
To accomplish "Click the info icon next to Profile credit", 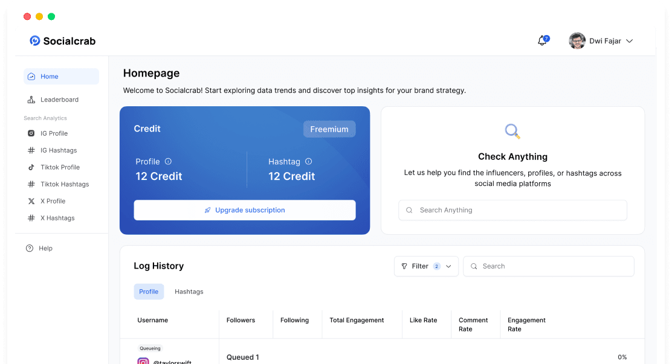I will click(x=168, y=161).
